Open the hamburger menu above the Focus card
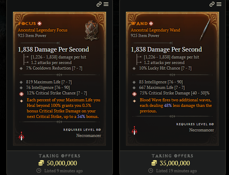 (x=106, y=4)
